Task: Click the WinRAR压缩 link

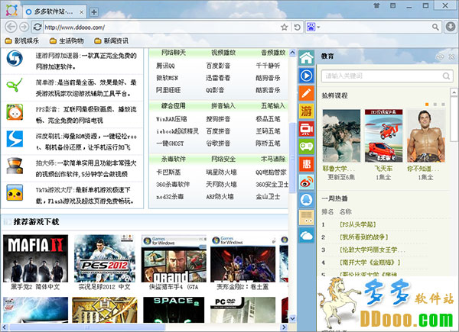Action: pos(171,119)
